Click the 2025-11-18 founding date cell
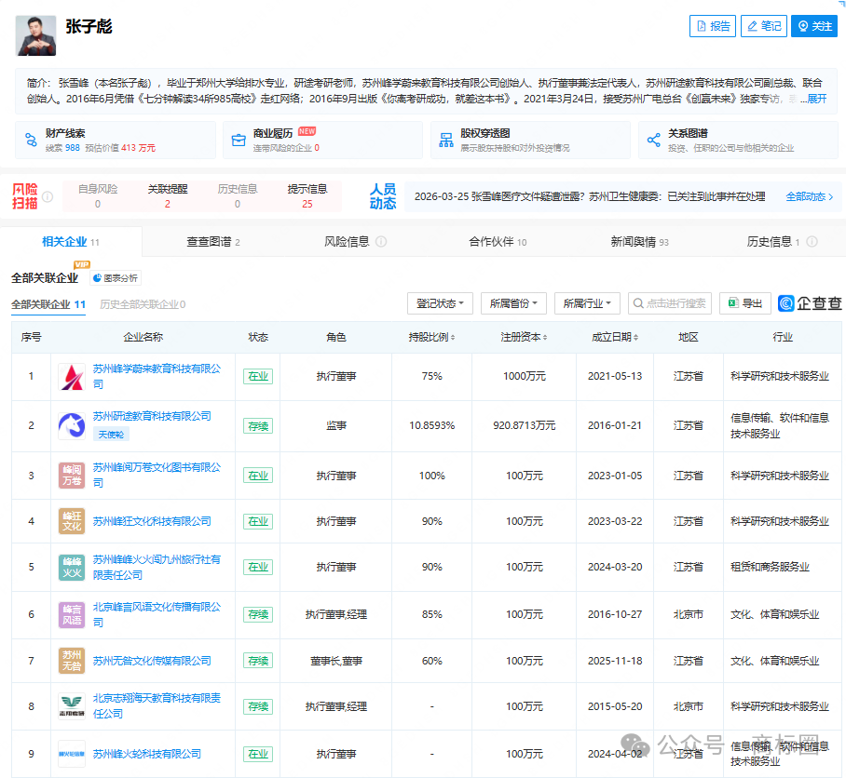 615,661
